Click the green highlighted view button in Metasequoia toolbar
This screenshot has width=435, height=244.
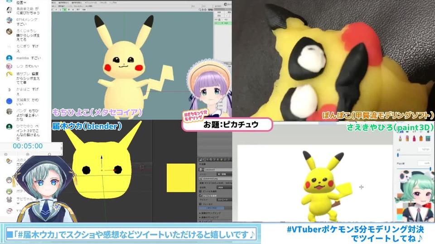tap(65, 9)
